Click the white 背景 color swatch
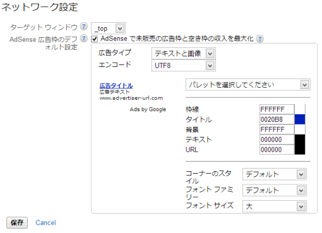The image size is (322, 233). tap(300, 129)
